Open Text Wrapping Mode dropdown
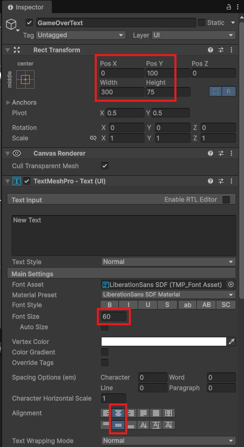Viewport: 244px width, 447px height. [169, 441]
